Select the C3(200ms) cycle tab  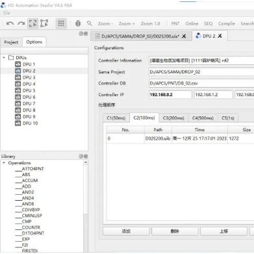point(173,118)
